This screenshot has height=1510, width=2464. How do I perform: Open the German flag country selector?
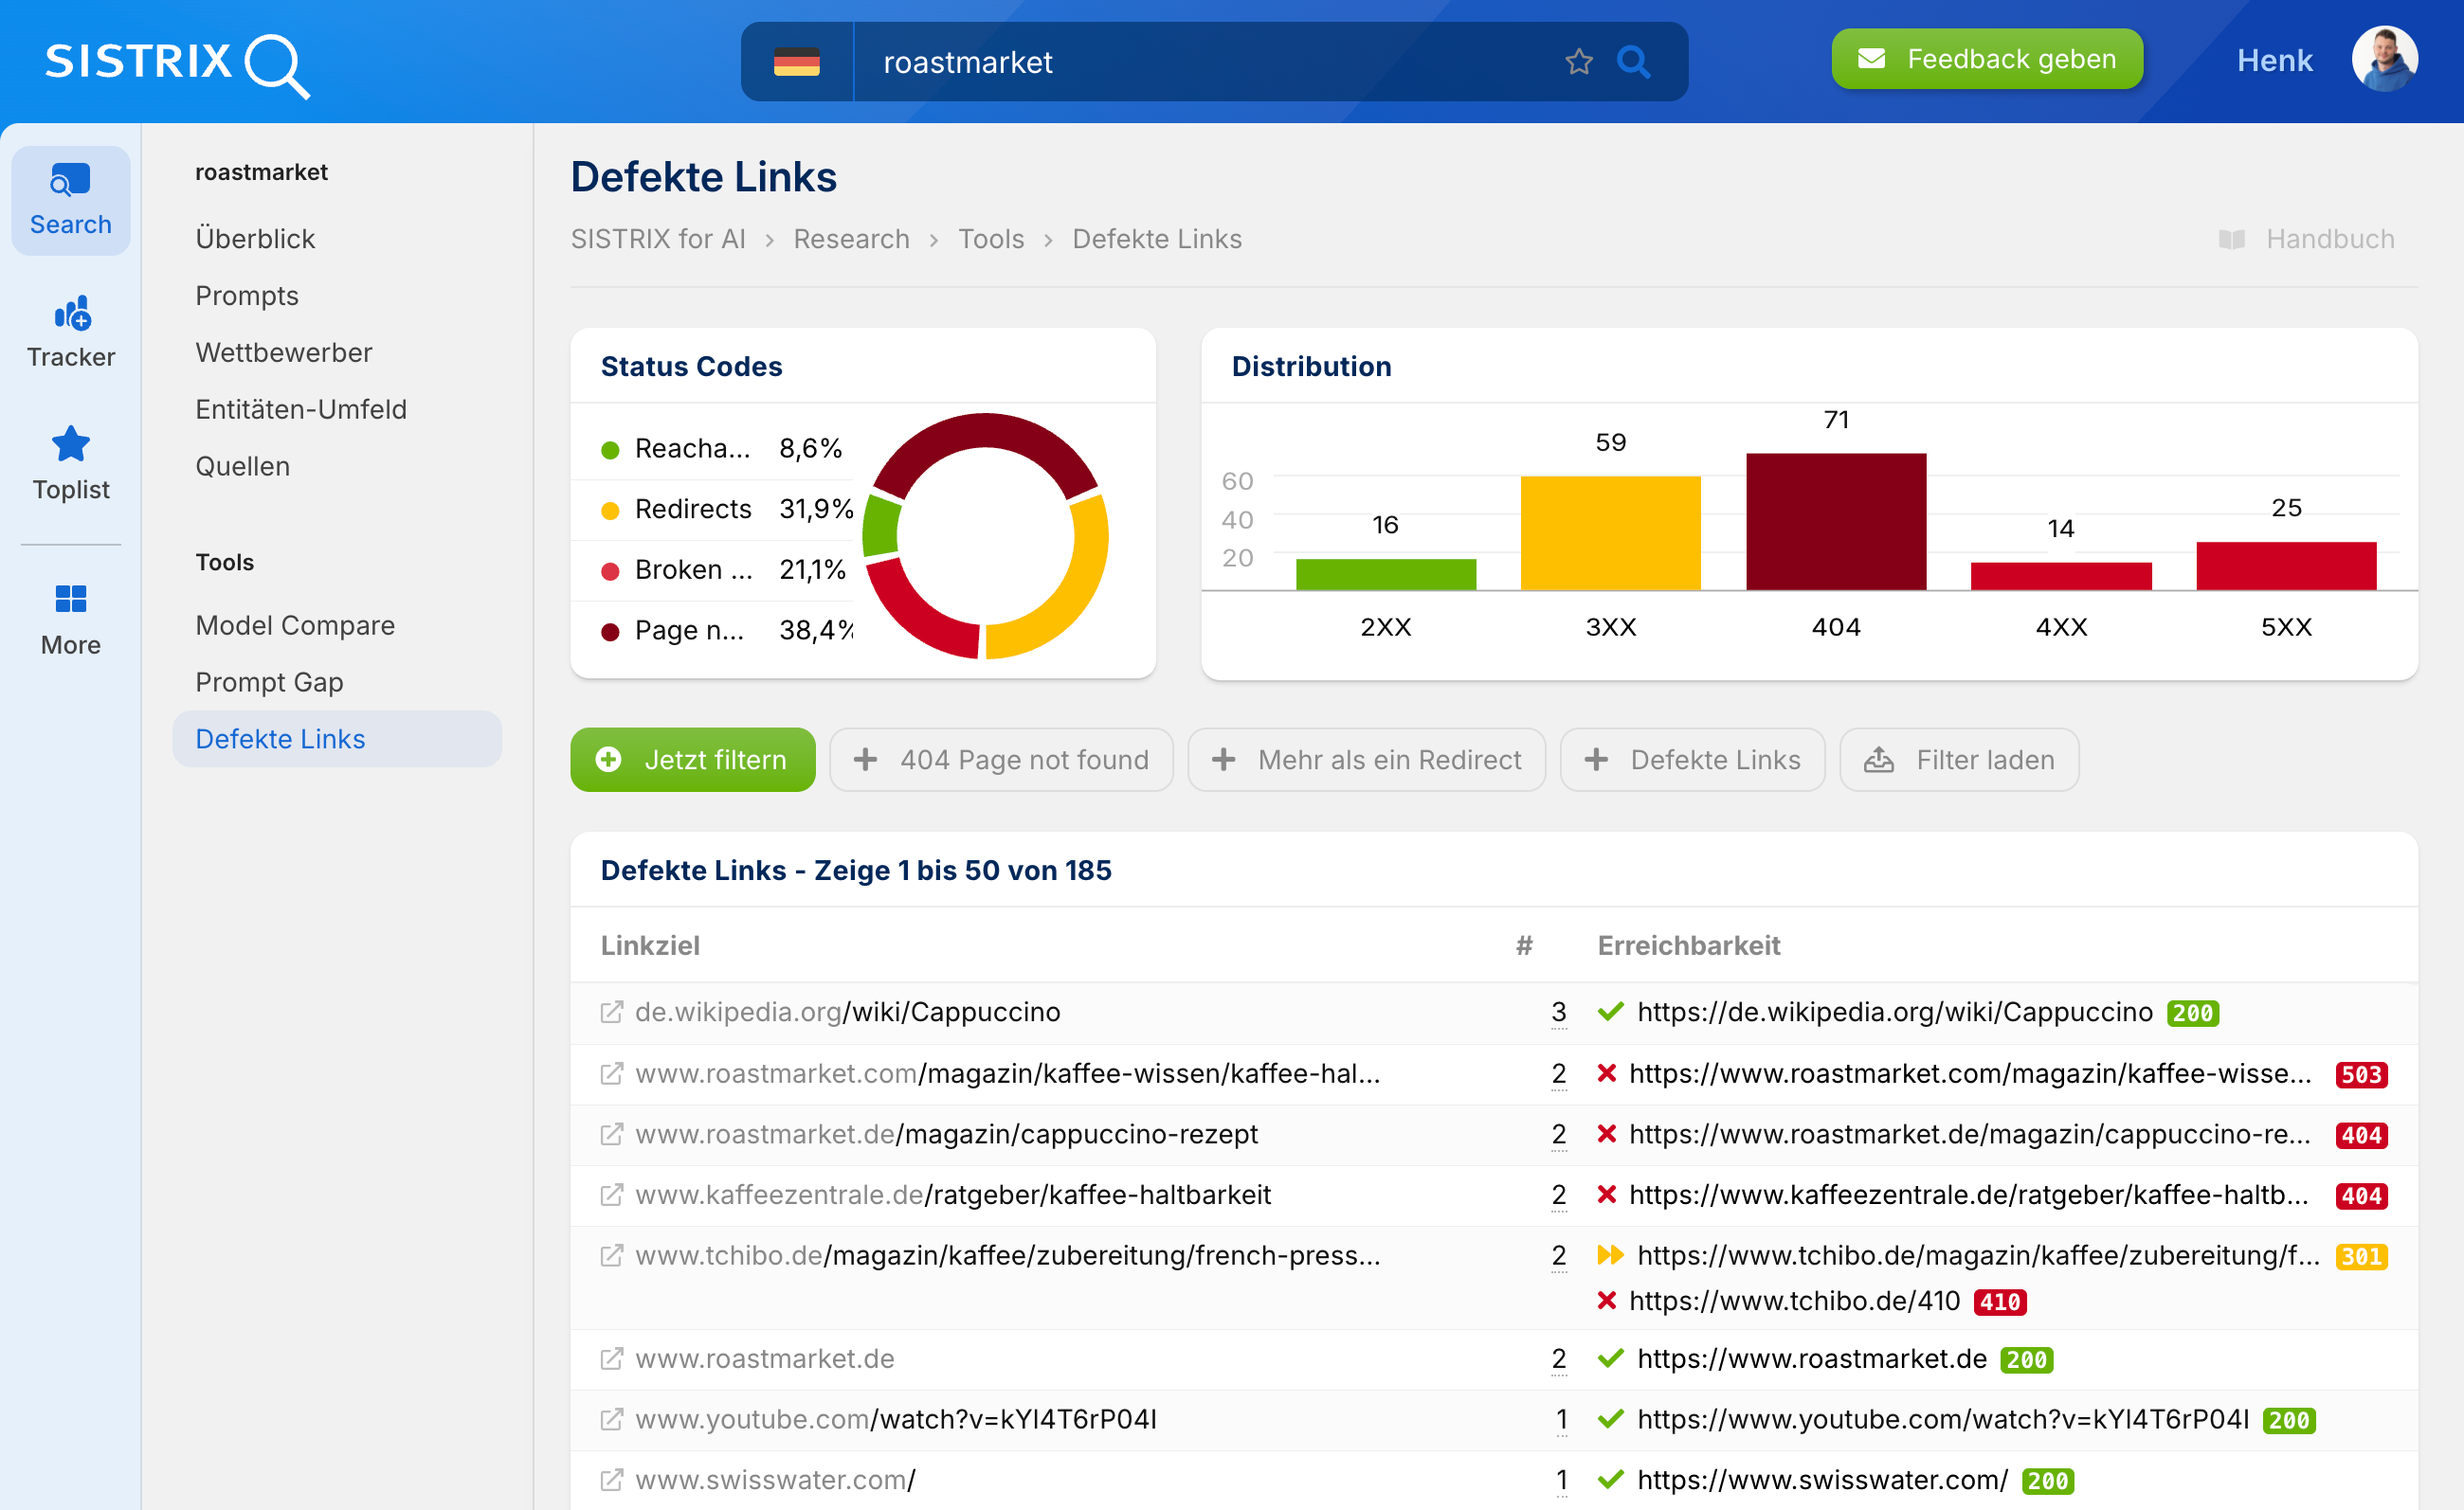click(x=796, y=62)
